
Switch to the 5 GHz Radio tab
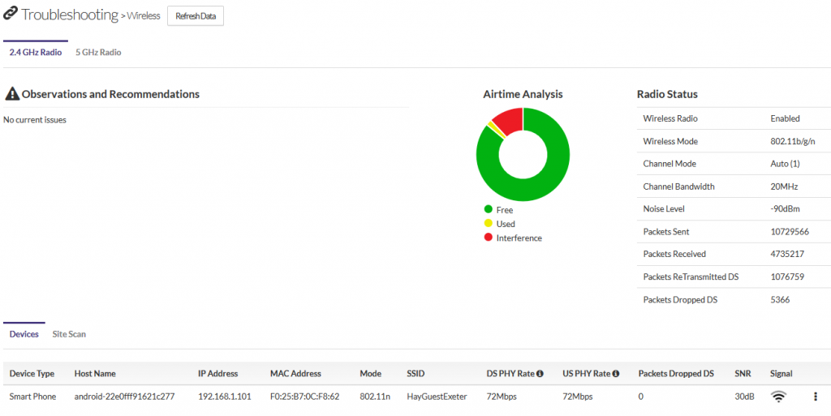(x=98, y=53)
